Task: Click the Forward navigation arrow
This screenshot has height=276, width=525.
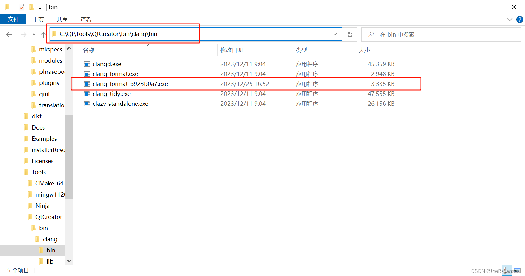Action: tap(23, 34)
